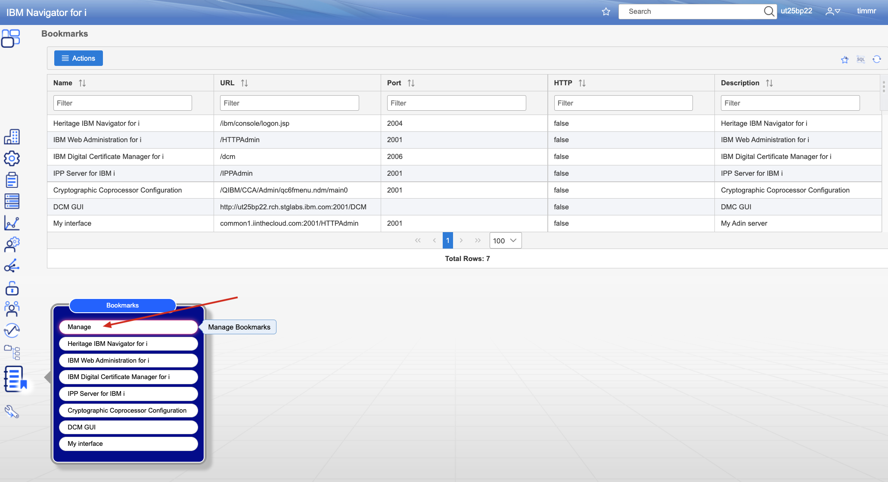Image resolution: width=888 pixels, height=482 pixels.
Task: Click IBM Navigator for i title
Action: (x=47, y=12)
